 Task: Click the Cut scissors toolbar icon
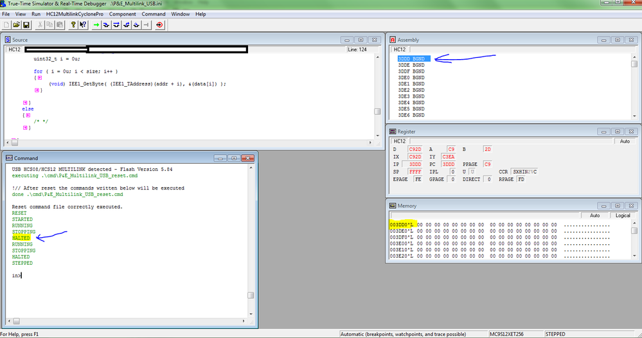click(x=40, y=25)
